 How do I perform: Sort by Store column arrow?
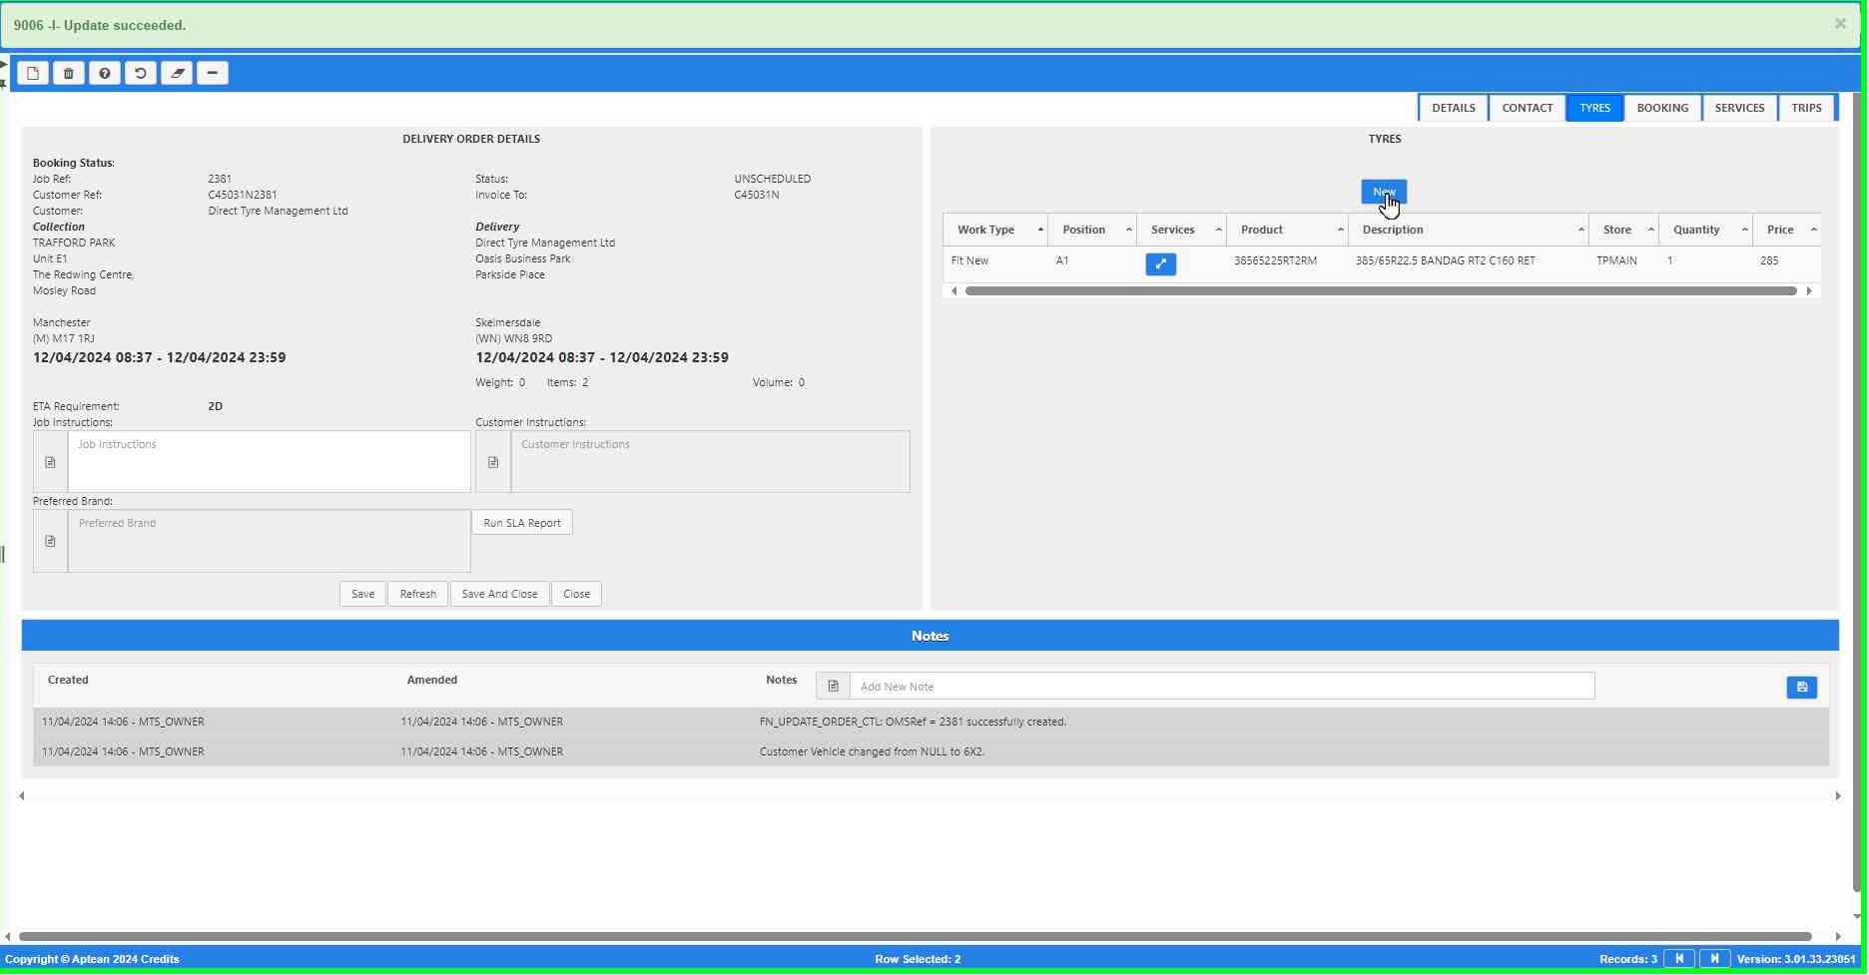(1651, 230)
